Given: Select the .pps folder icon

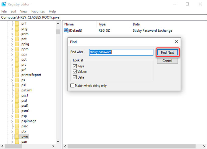Looking at the screenshot, I should [17, 55].
